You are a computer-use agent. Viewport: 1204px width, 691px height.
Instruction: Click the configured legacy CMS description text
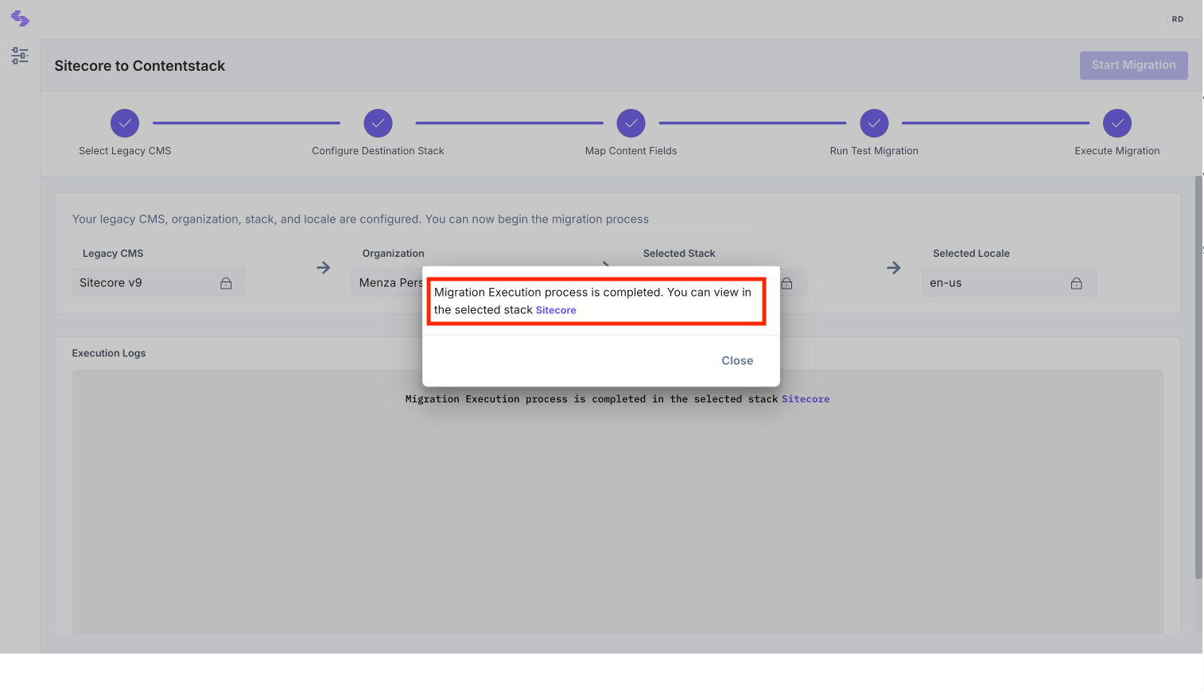(x=360, y=219)
